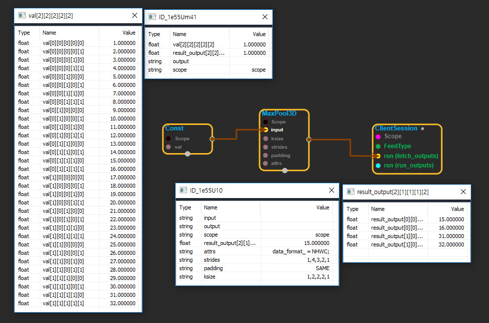Screen dimensions: 489x323
Task: Click the MaxPool3D strides port
Action: point(265,147)
